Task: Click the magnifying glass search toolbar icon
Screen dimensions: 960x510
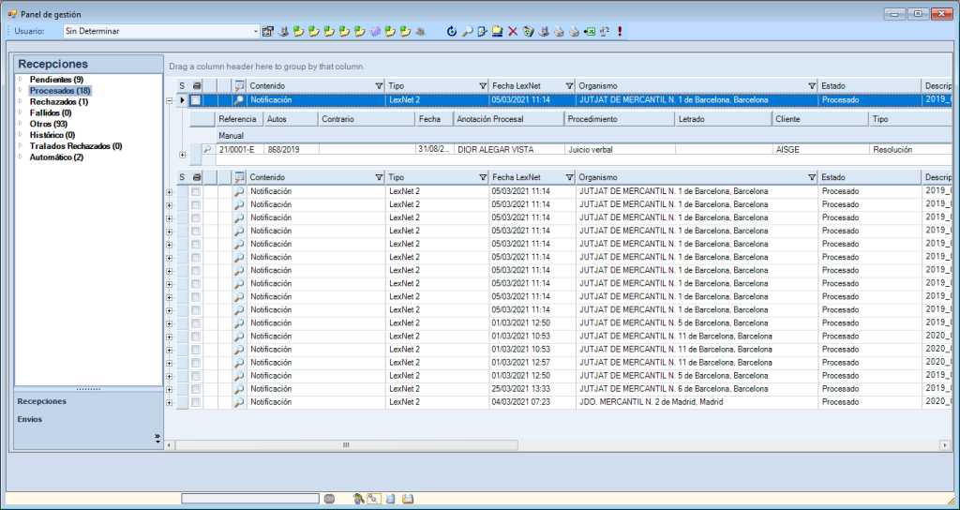Action: (x=467, y=31)
